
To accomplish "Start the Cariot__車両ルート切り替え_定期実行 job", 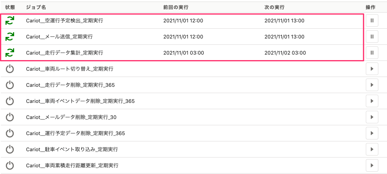I will (372, 69).
